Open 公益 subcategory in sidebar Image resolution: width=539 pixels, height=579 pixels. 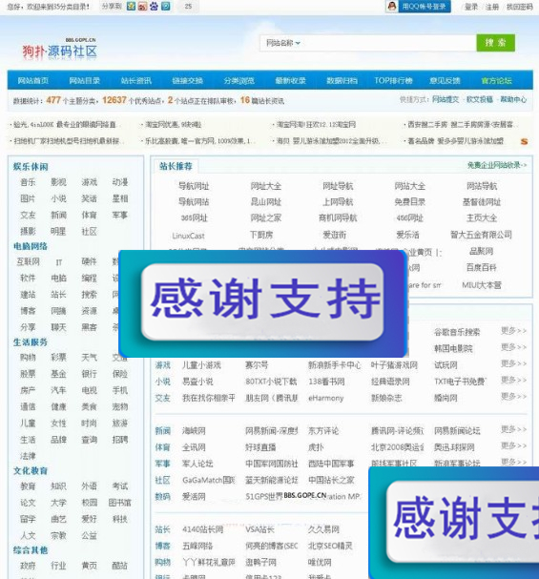tap(90, 535)
